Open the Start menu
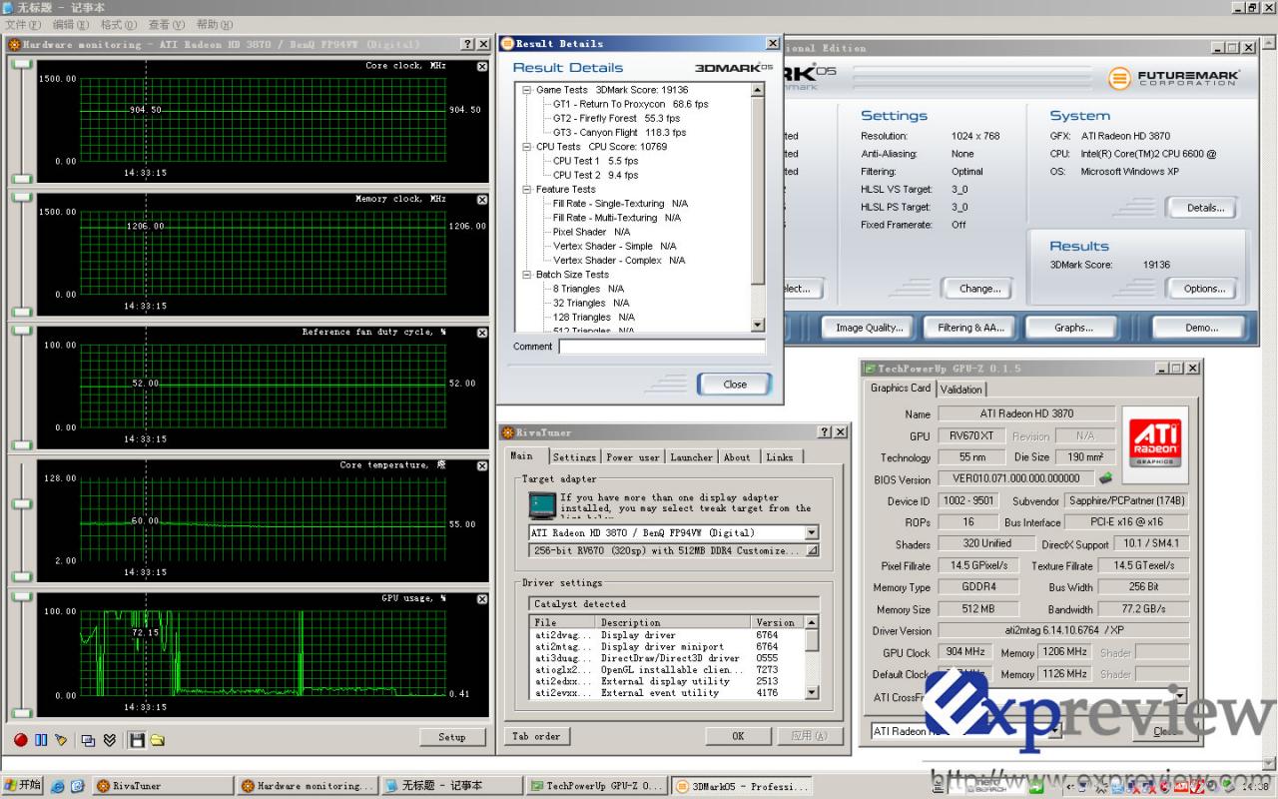 click(x=22, y=785)
